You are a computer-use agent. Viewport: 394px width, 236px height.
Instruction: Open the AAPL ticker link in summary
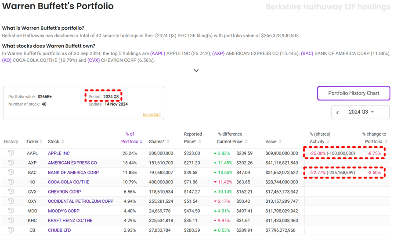click(x=158, y=53)
